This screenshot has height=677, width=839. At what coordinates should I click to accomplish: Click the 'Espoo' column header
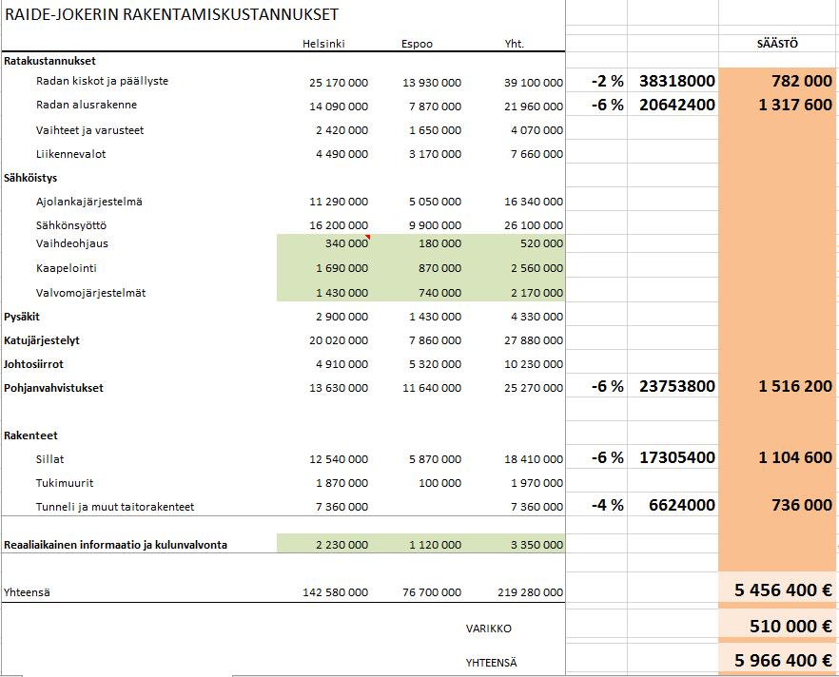pyautogui.click(x=417, y=44)
